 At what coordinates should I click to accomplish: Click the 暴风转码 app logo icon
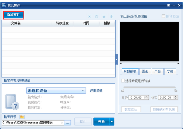pos(4,5)
